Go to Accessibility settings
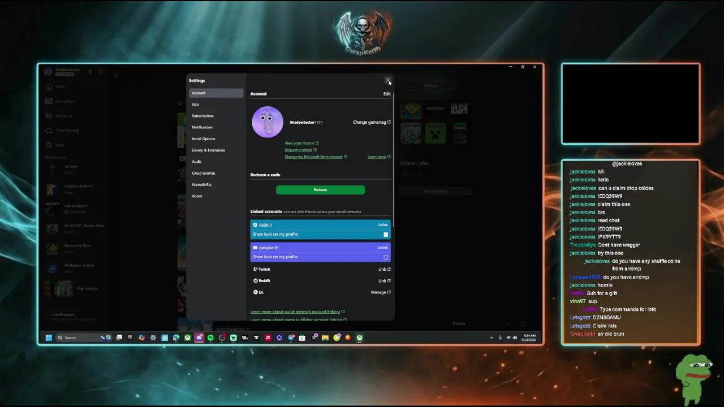The height and width of the screenshot is (407, 724). pos(216,184)
